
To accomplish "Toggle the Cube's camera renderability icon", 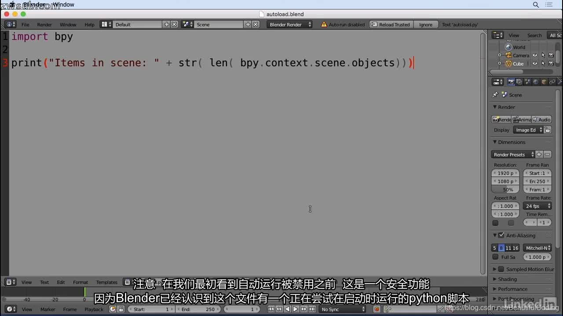I will pos(551,63).
